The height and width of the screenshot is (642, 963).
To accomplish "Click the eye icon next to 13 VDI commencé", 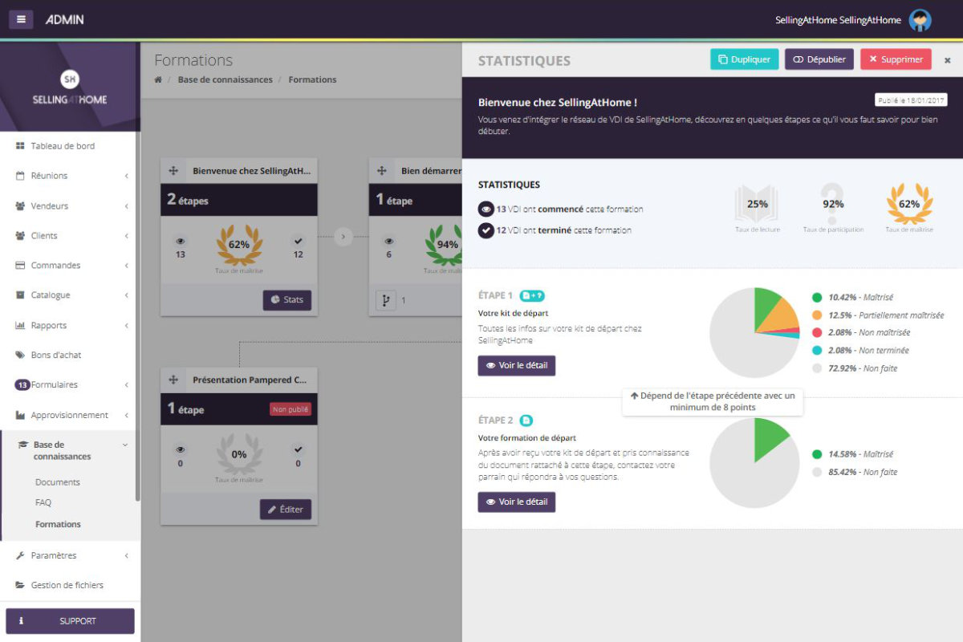I will click(486, 209).
